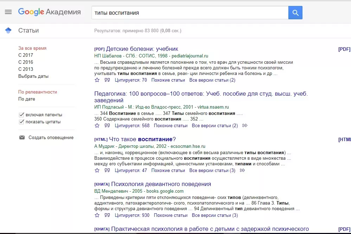Open the [PDF] link beside Детские болезни
The height and width of the screenshot is (234, 351).
click(344, 49)
